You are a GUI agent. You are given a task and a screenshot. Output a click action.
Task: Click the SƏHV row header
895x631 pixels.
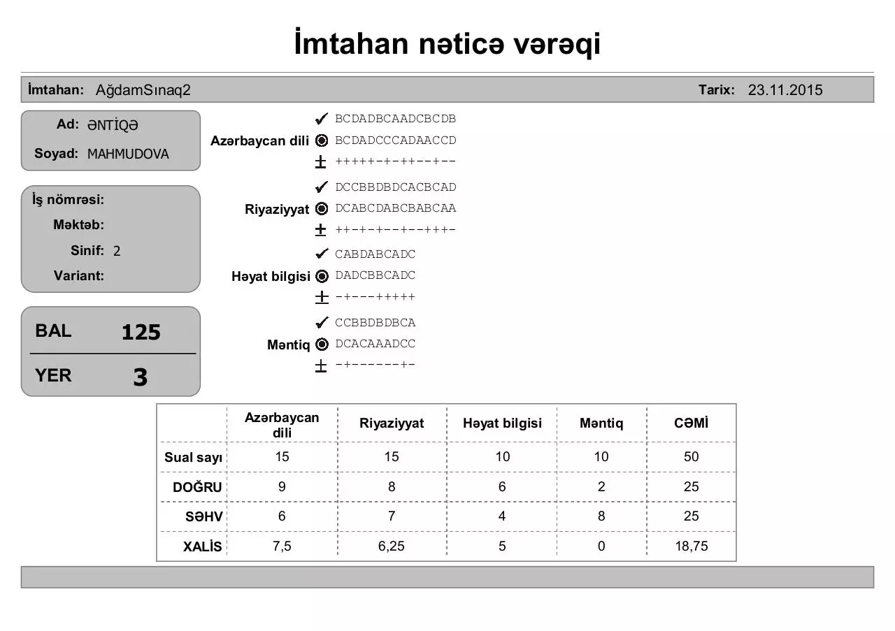coord(203,517)
